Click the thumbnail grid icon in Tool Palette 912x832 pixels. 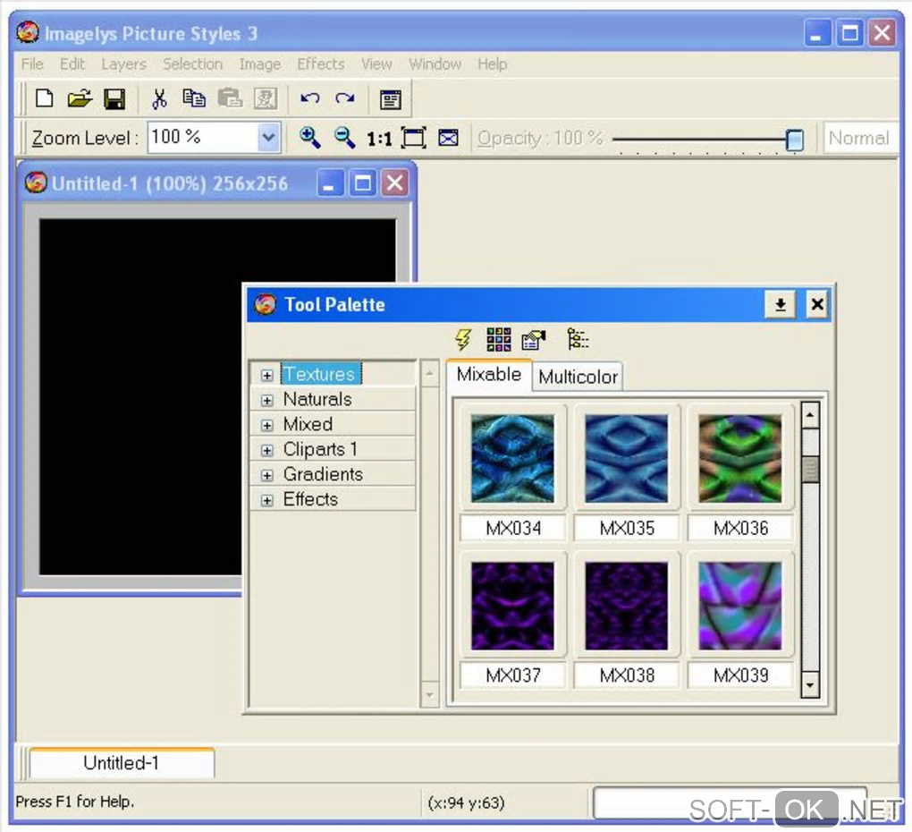tap(498, 339)
